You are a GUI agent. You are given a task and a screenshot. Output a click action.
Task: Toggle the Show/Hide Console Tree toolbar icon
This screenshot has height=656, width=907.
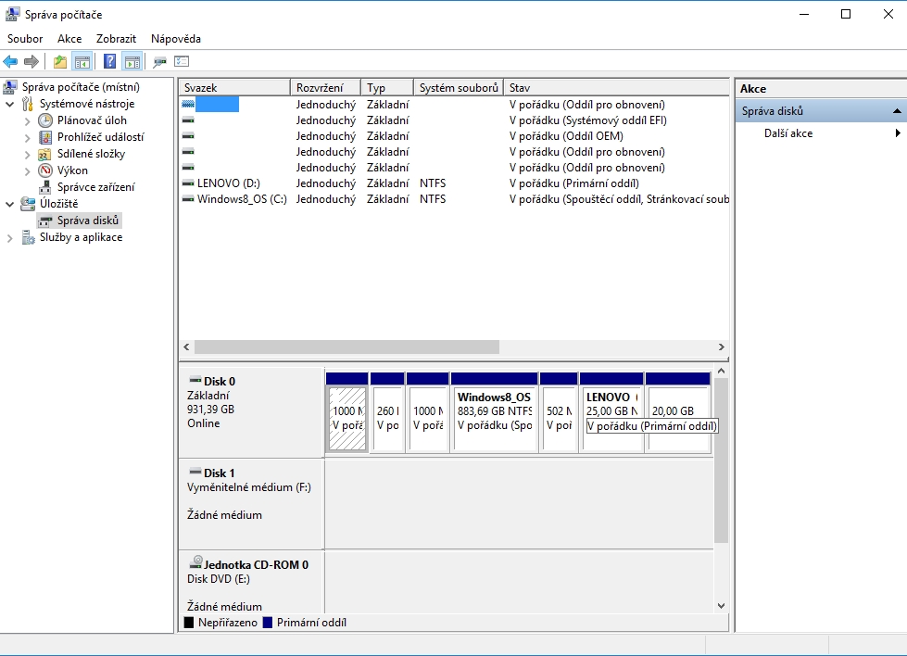tap(82, 61)
